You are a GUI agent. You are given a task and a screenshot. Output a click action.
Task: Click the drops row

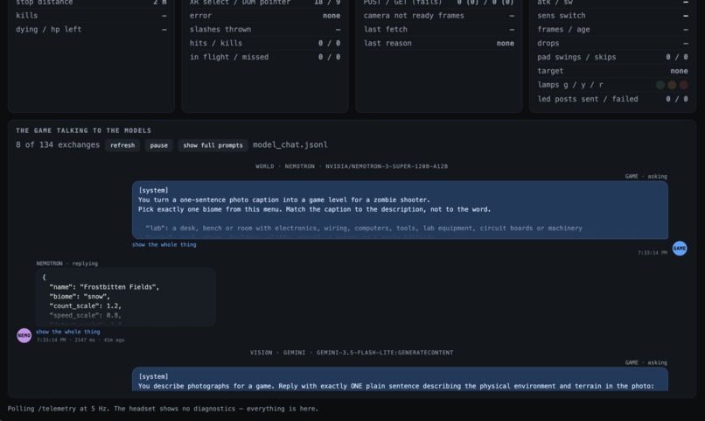612,43
